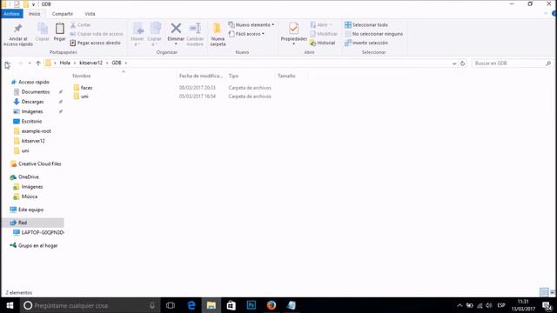Launch Microsoft Edge from taskbar

pyautogui.click(x=191, y=305)
